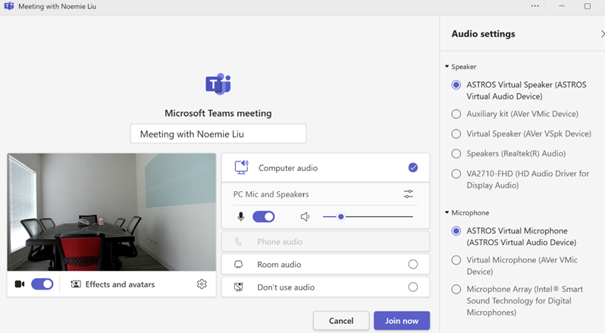Collapse the Microphone section
The image size is (605, 333).
447,213
